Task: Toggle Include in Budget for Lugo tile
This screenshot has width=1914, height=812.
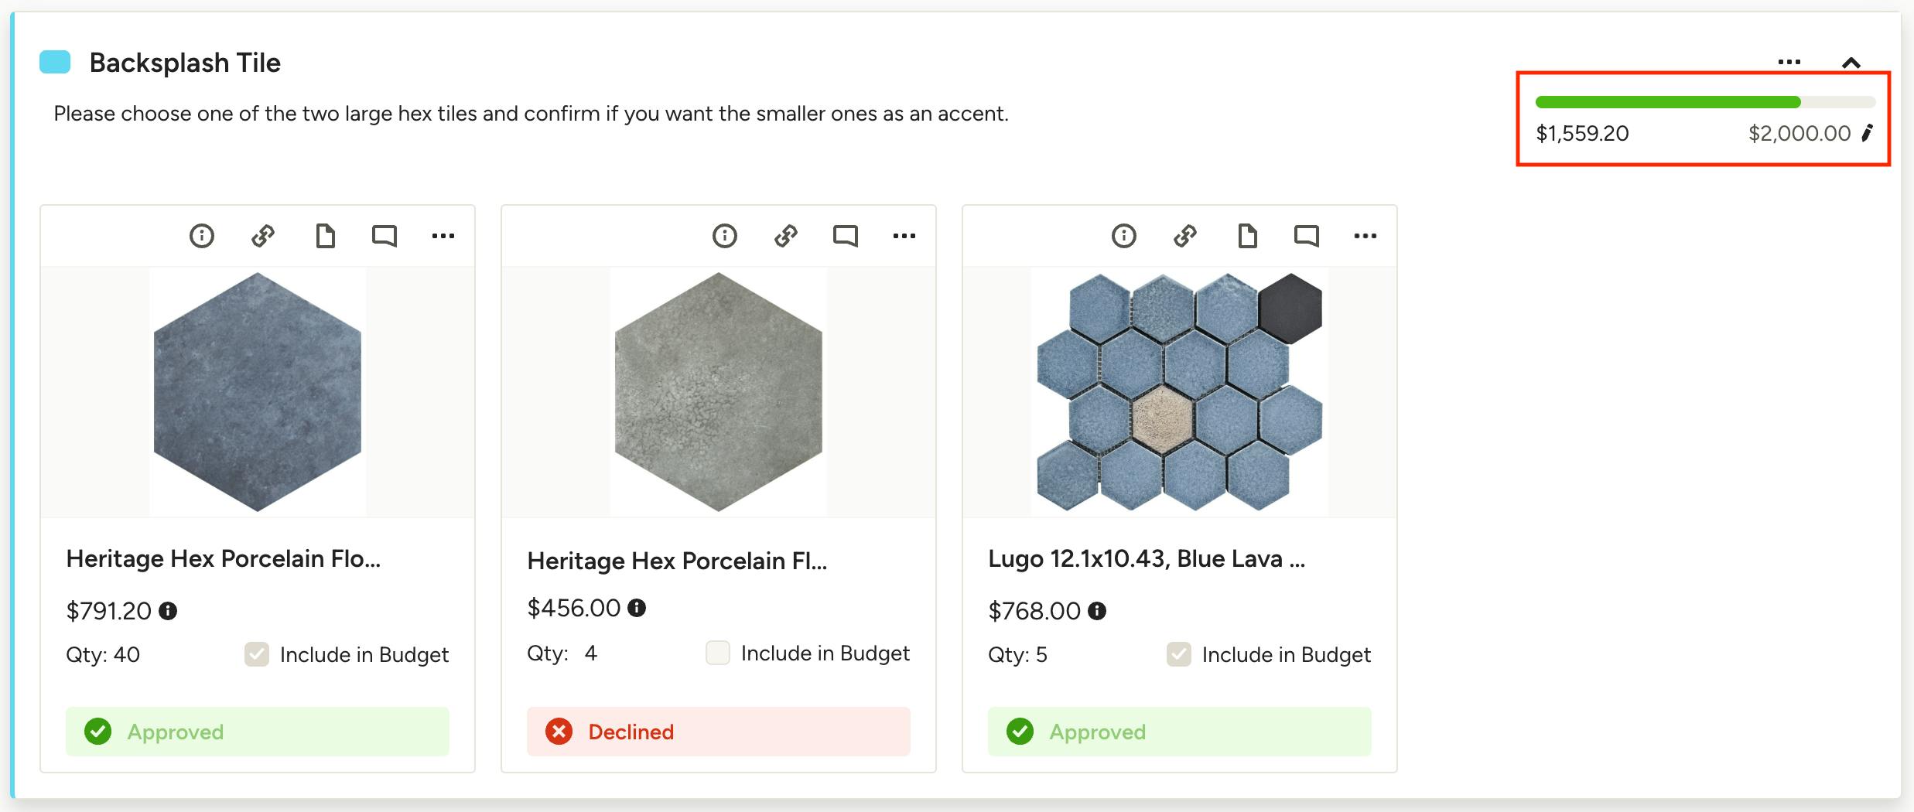Action: [1179, 654]
